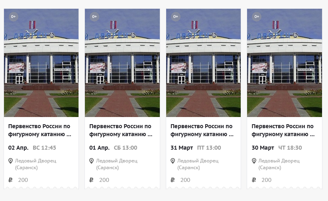The width and height of the screenshot is (328, 201).
Task: Click Ледовый Дворец venue on 02 Апр. card
Action: pyautogui.click(x=35, y=161)
